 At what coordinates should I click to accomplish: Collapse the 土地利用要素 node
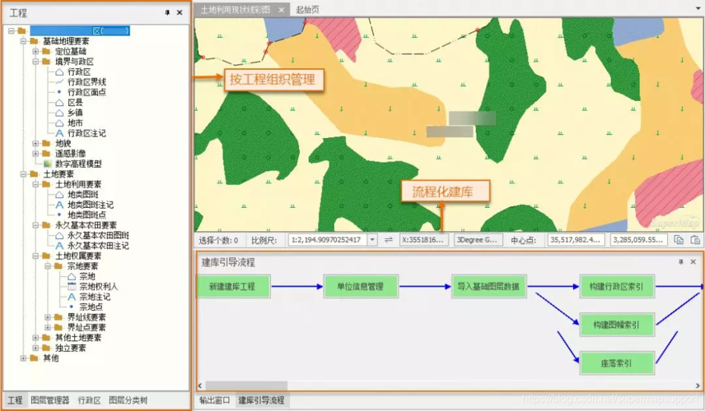click(35, 184)
